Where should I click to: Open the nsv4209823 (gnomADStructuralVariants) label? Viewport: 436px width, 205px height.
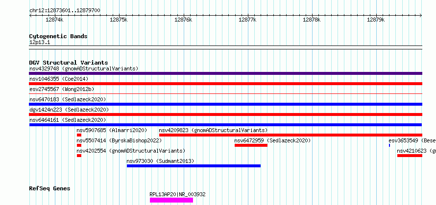coord(213,130)
